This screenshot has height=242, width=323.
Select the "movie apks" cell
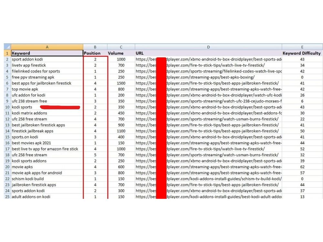click(x=47, y=167)
